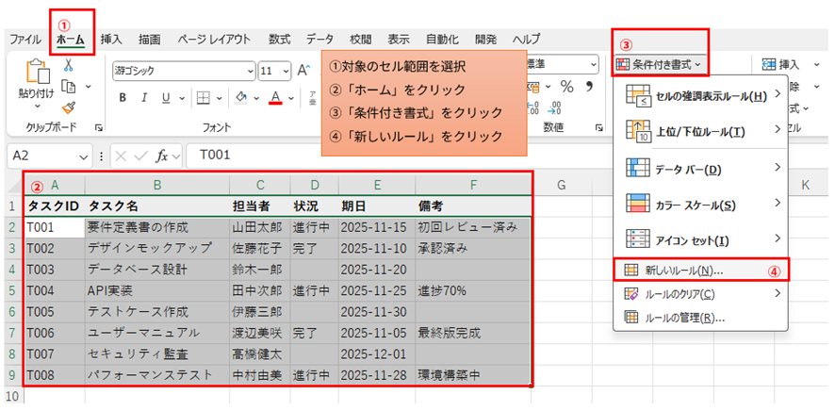Expand the underline style arrow
This screenshot has width=835, height=411.
pyautogui.click(x=181, y=98)
